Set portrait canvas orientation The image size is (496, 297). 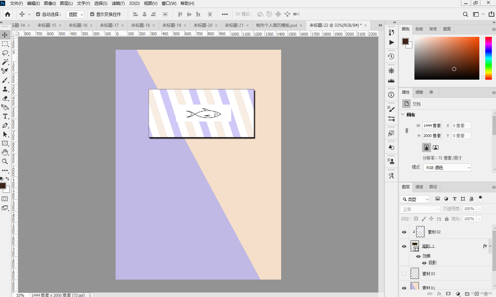coord(426,147)
